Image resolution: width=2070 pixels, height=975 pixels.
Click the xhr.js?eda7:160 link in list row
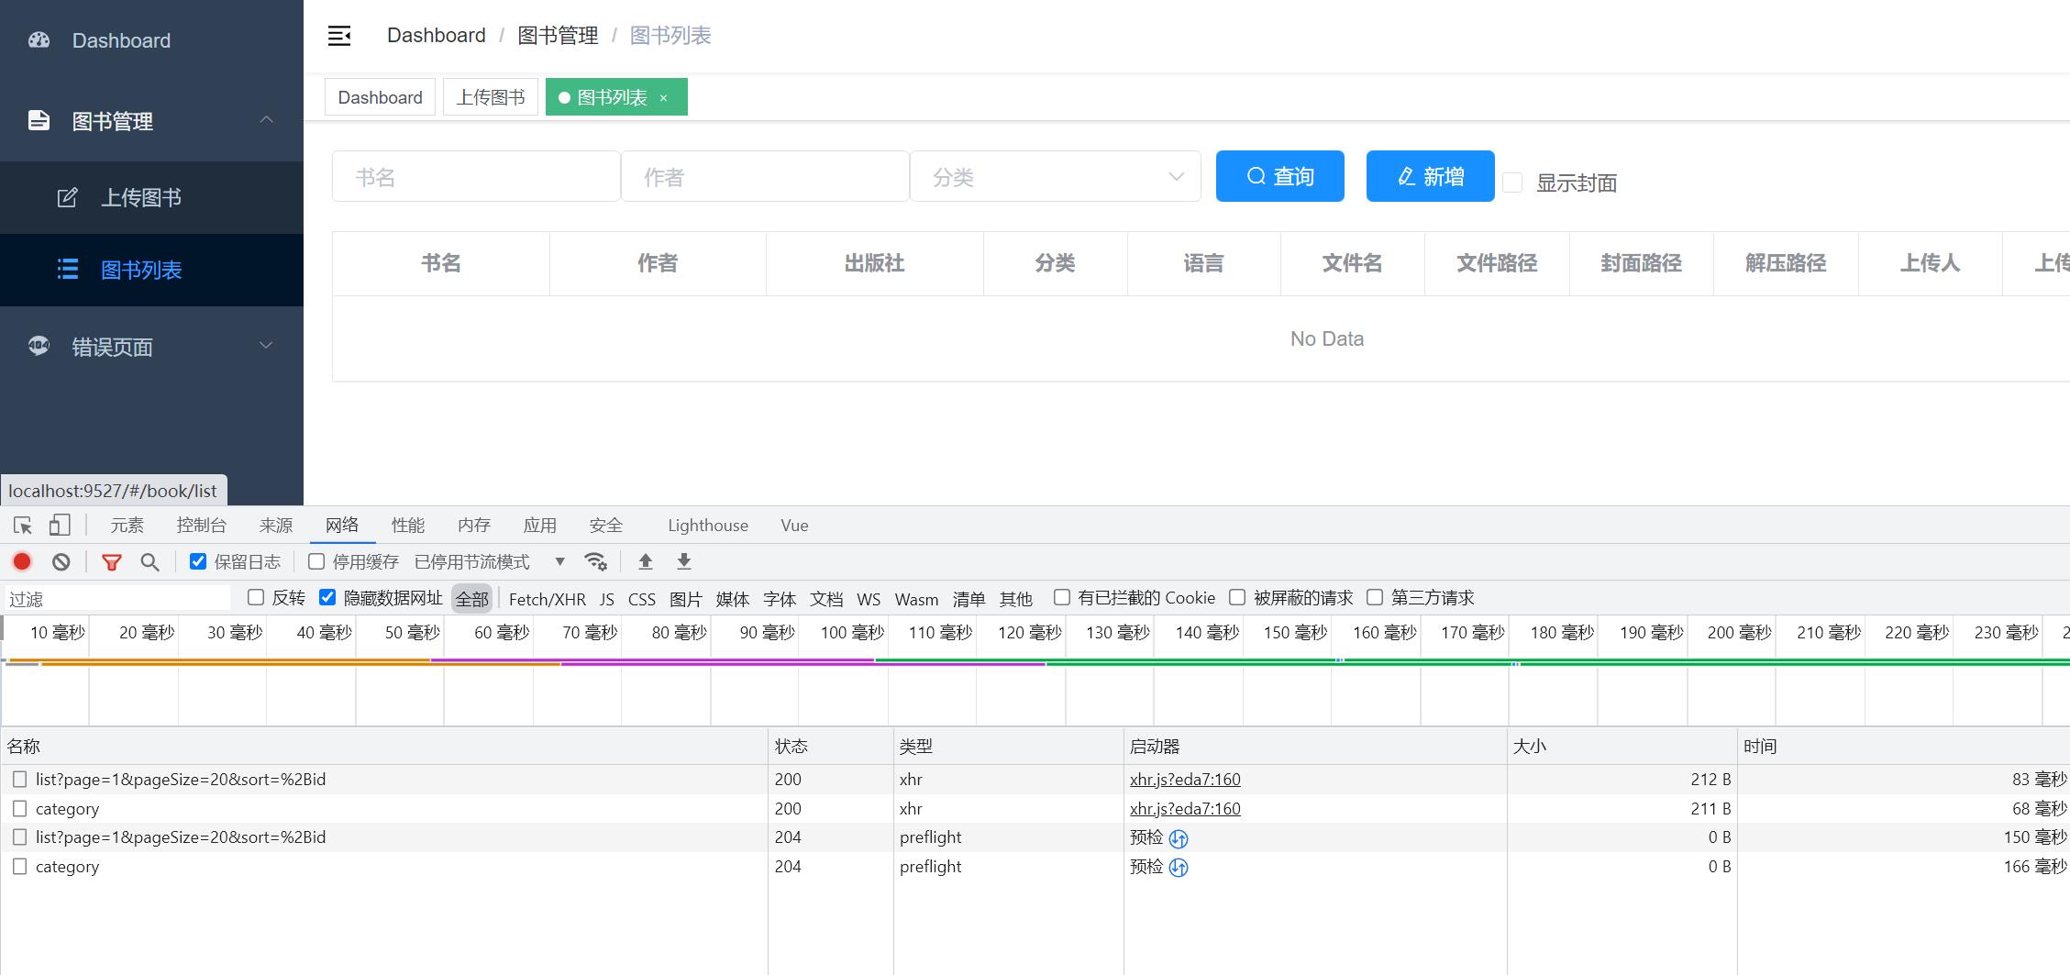(x=1185, y=779)
